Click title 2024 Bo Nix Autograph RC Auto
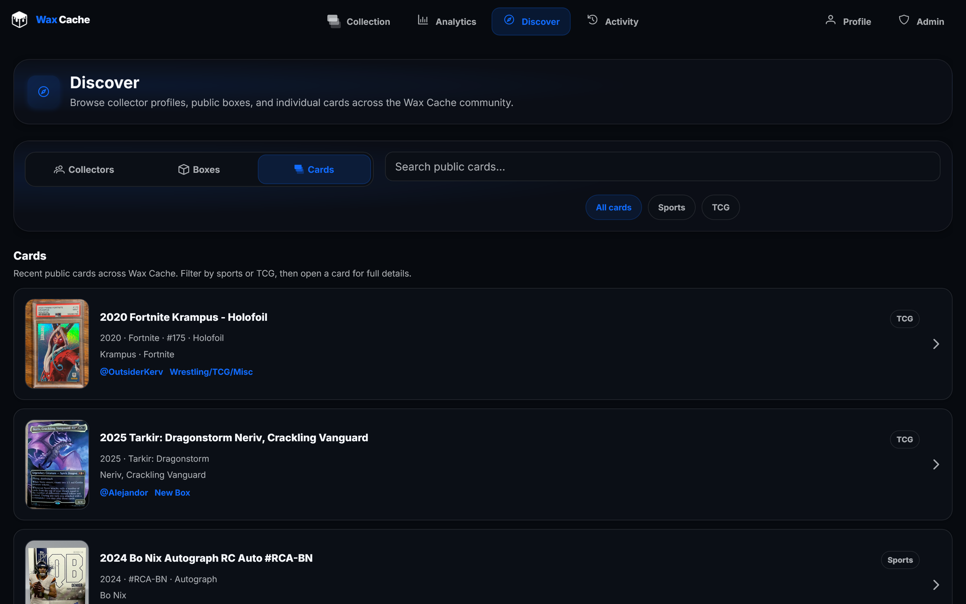Screen dimensions: 966x604 tap(206, 558)
